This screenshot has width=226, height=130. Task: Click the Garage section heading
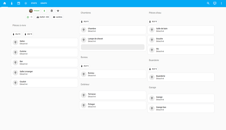click(x=153, y=87)
